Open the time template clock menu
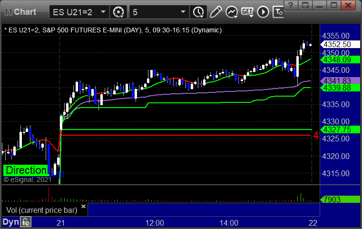The width and height of the screenshot is (362, 229). [x=198, y=12]
